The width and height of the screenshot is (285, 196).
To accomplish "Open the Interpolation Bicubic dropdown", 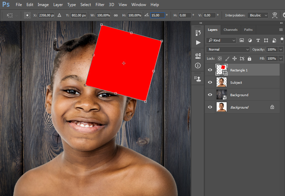I will point(258,15).
